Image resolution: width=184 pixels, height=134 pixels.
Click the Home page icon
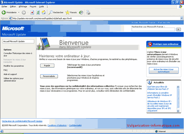tap(43, 12)
